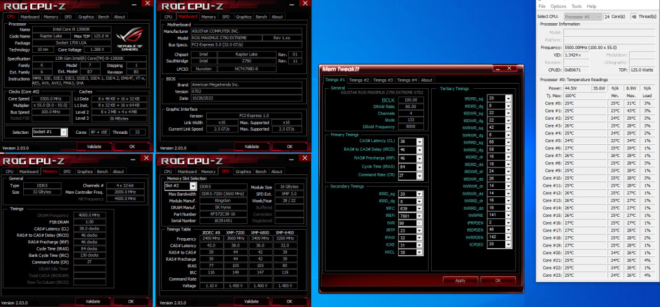Viewport: 660px width, 307px height.
Task: Open the tCKE dropdown showing 31
Action: 419,245
